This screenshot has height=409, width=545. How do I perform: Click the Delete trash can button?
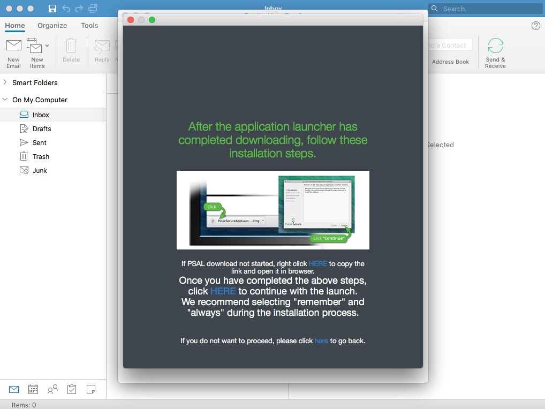[x=71, y=50]
